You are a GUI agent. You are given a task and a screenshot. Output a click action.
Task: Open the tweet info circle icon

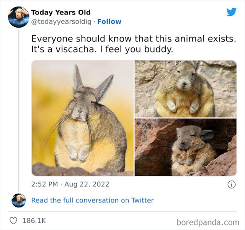231,185
